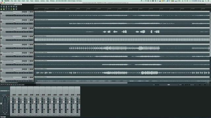Solo the second mixer channel strip
The width and height of the screenshot is (211, 118).
click(x=20, y=95)
